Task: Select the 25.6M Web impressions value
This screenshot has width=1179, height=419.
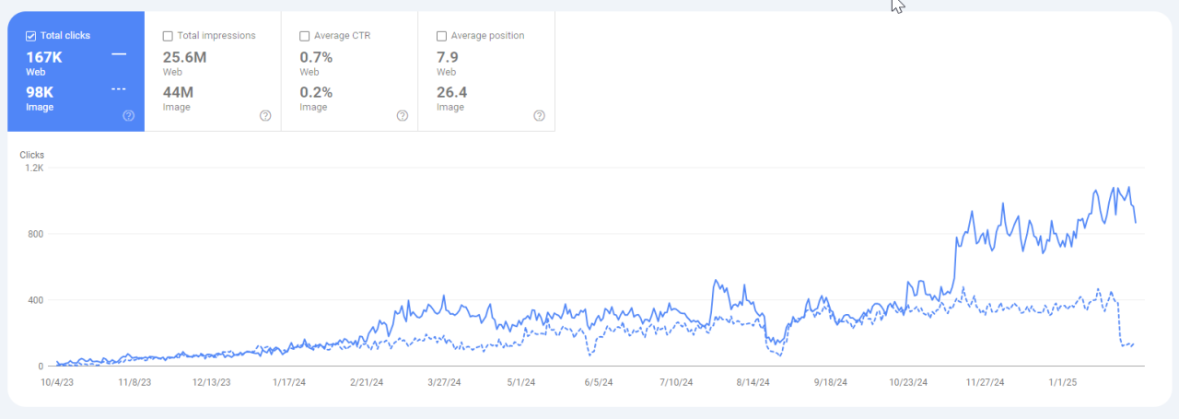Action: click(x=182, y=56)
